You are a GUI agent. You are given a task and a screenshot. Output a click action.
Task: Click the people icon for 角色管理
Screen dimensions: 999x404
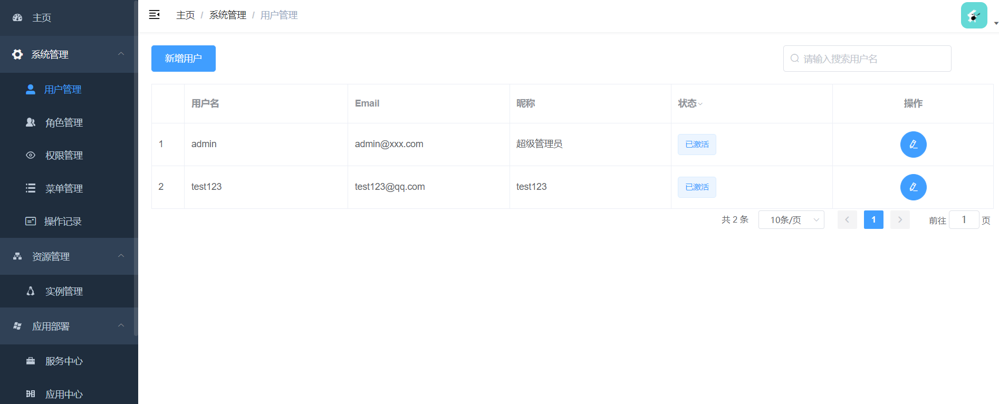click(31, 122)
